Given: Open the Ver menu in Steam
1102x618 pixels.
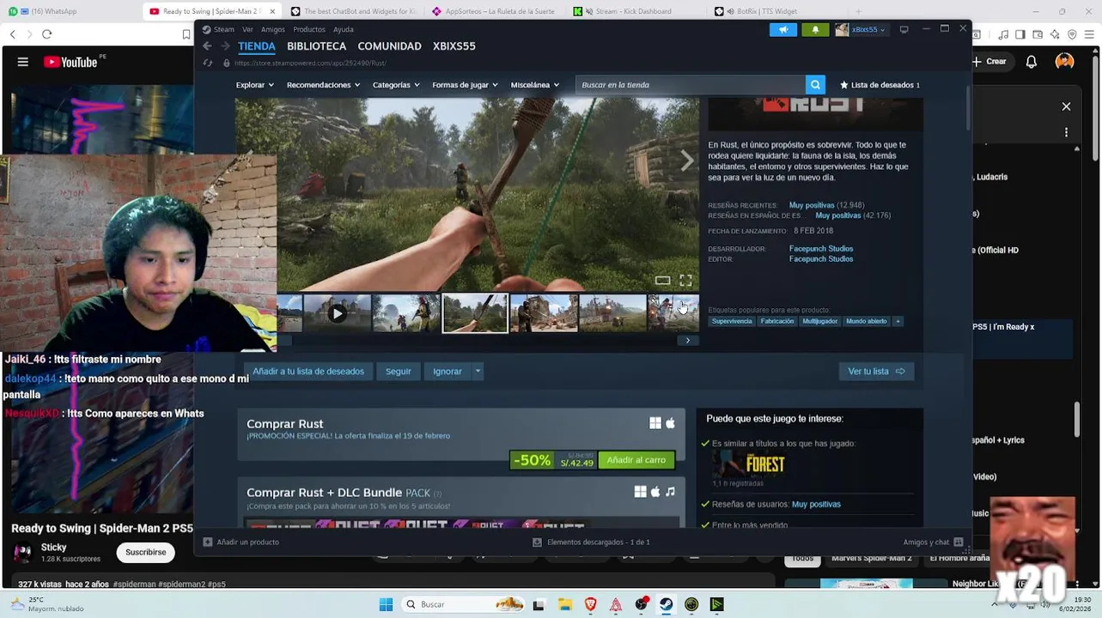Looking at the screenshot, I should click(247, 29).
